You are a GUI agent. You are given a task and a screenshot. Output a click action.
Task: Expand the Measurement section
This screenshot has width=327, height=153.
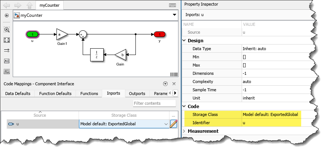click(184, 131)
